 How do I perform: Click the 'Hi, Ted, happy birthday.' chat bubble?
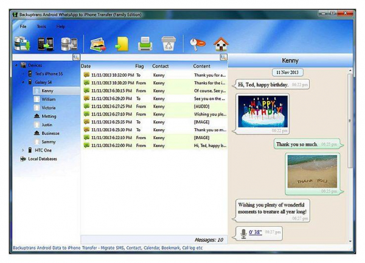271,84
